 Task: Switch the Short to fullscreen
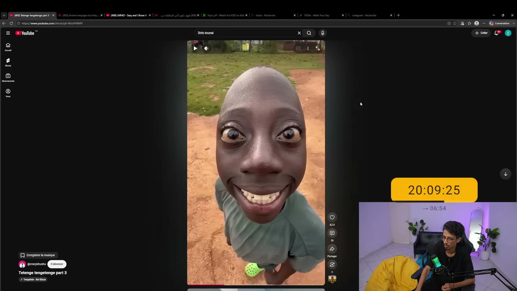coord(317,48)
